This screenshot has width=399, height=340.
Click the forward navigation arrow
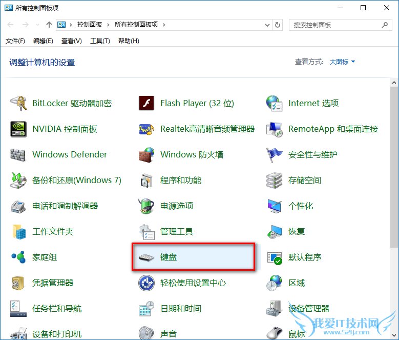click(25, 25)
